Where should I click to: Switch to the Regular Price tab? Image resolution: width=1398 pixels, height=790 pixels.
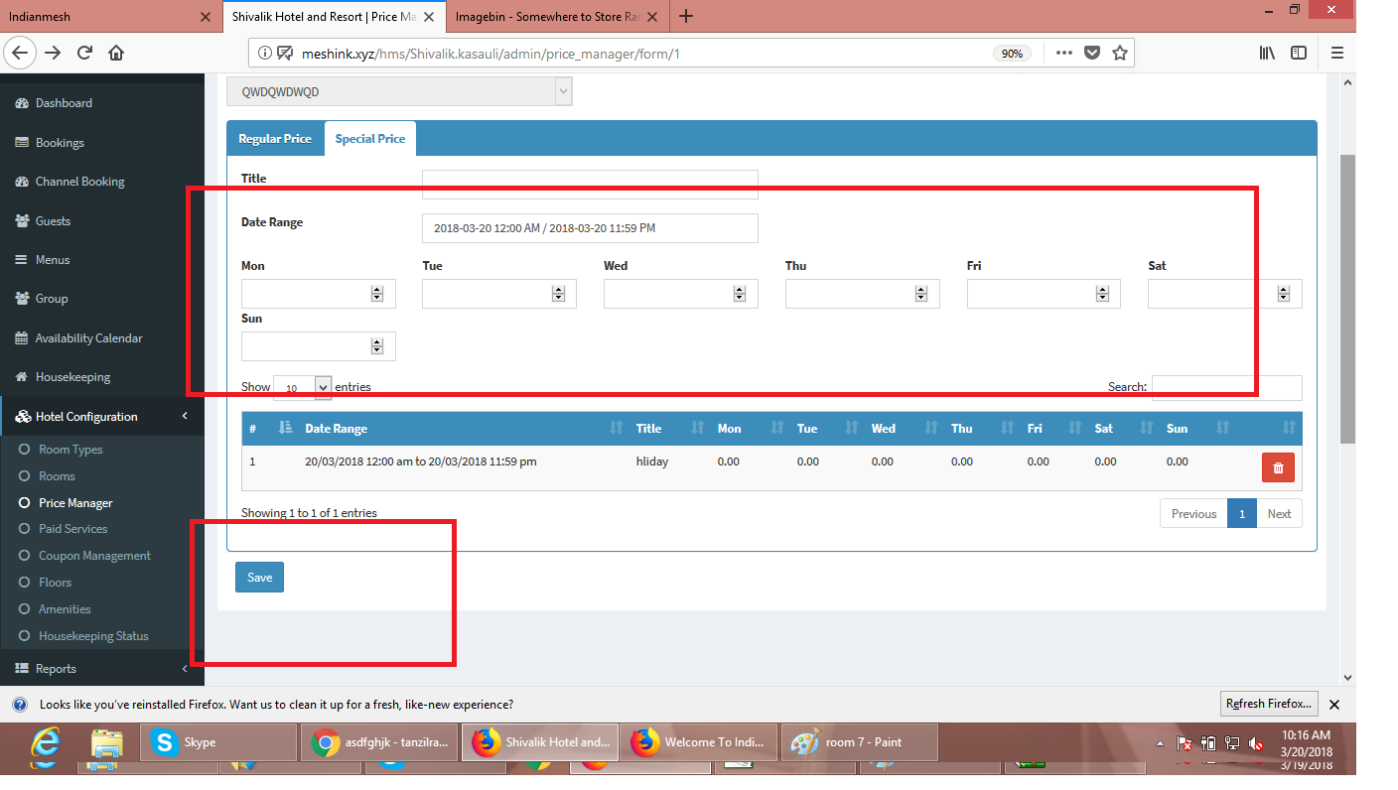pyautogui.click(x=275, y=139)
